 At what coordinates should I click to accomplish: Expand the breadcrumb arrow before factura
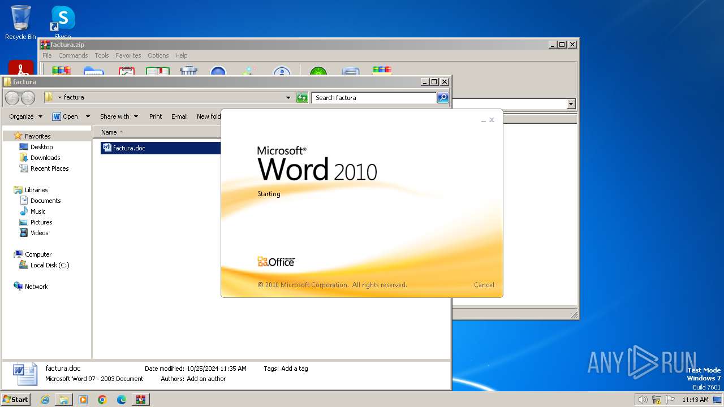(59, 98)
